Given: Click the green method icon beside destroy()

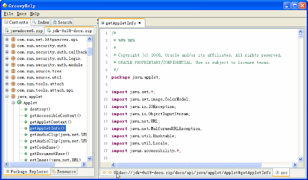Looking at the screenshot, I should (26, 109).
